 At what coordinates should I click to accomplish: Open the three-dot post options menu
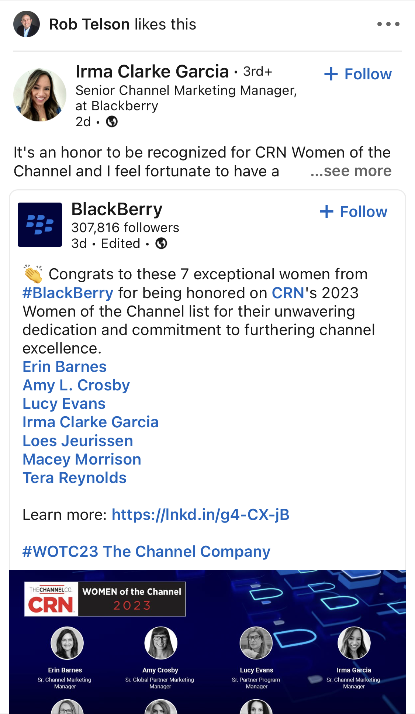pos(388,24)
